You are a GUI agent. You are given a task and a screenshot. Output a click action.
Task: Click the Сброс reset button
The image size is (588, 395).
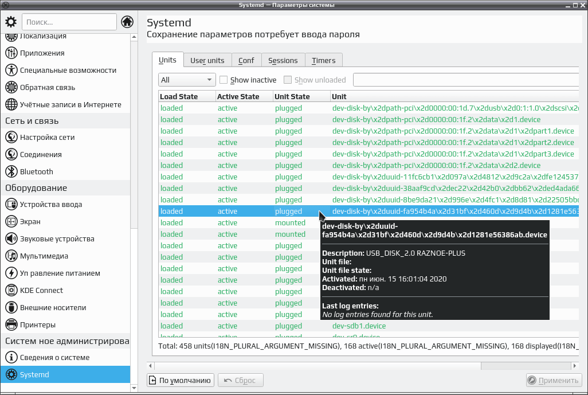coord(240,380)
